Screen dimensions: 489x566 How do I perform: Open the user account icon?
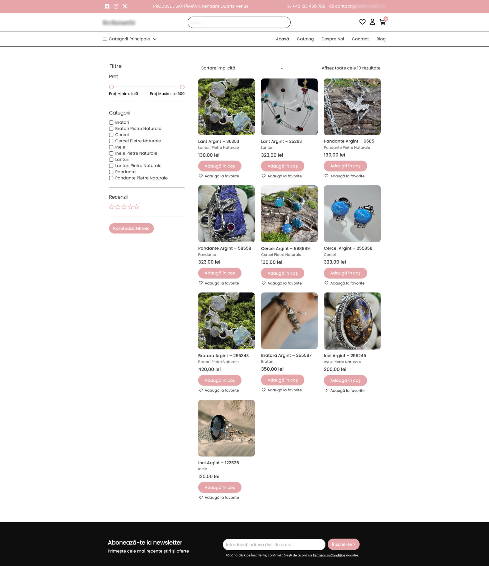click(x=372, y=22)
